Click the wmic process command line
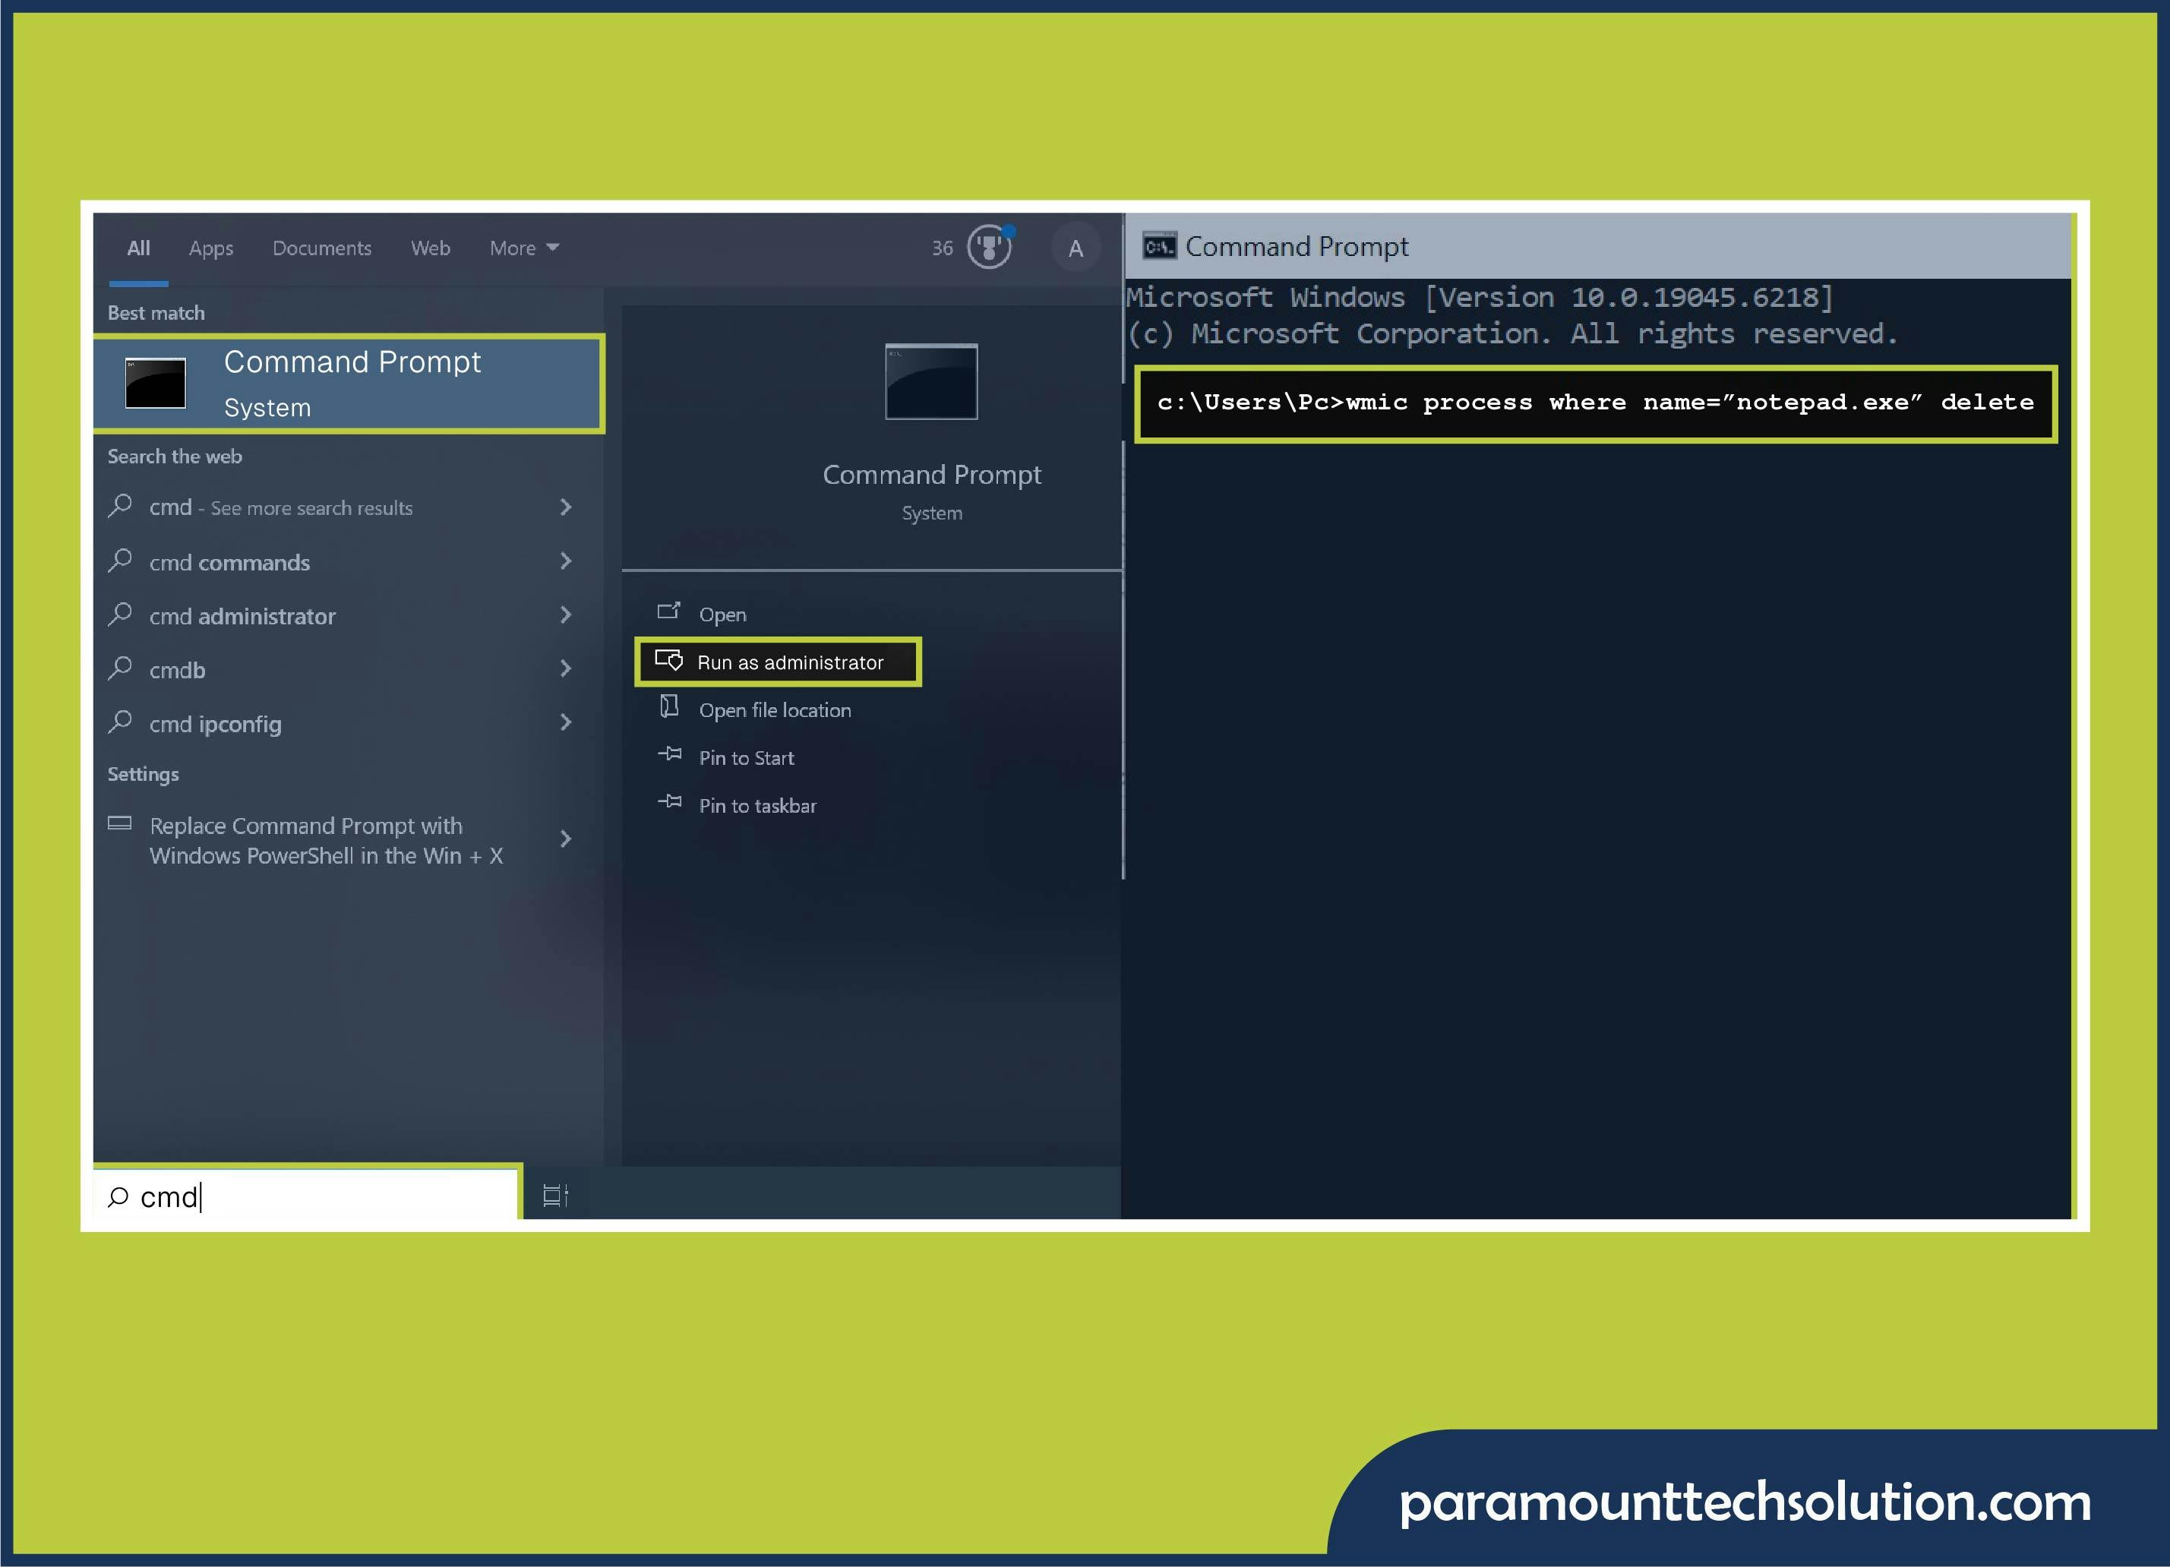The width and height of the screenshot is (2170, 1567). click(x=1595, y=403)
